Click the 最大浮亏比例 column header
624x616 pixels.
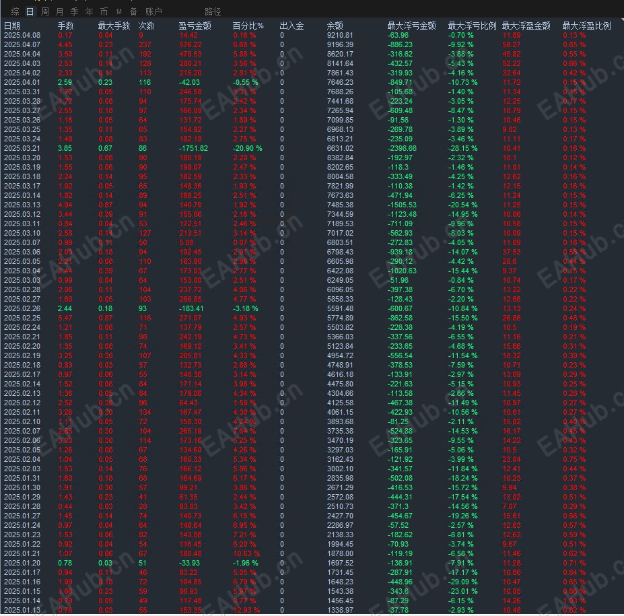point(472,26)
